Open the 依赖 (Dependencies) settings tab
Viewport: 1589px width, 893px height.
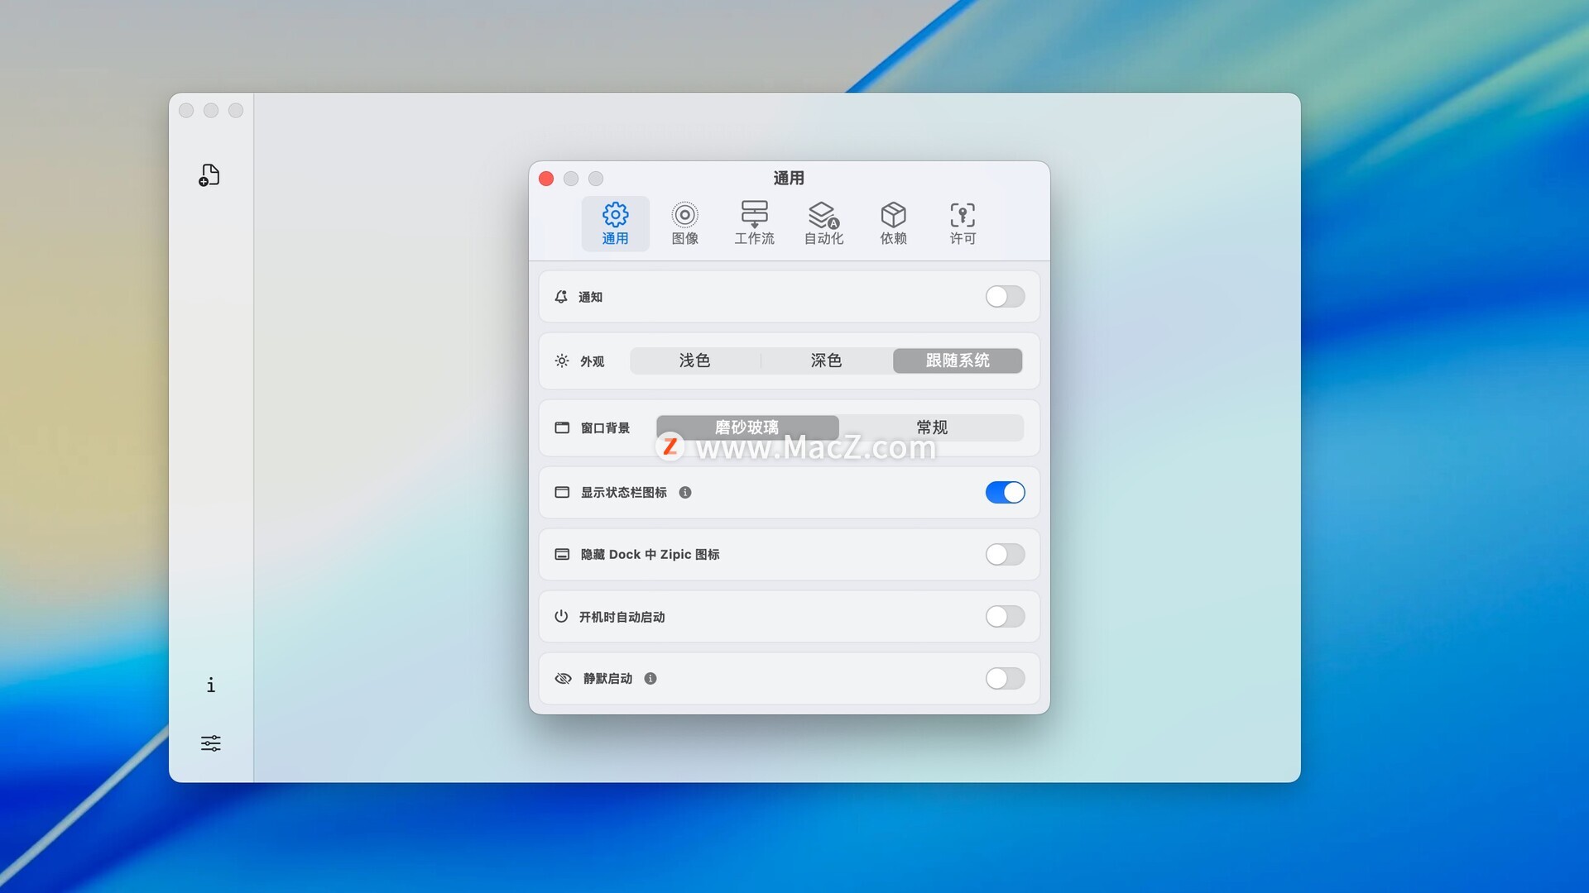pos(893,223)
